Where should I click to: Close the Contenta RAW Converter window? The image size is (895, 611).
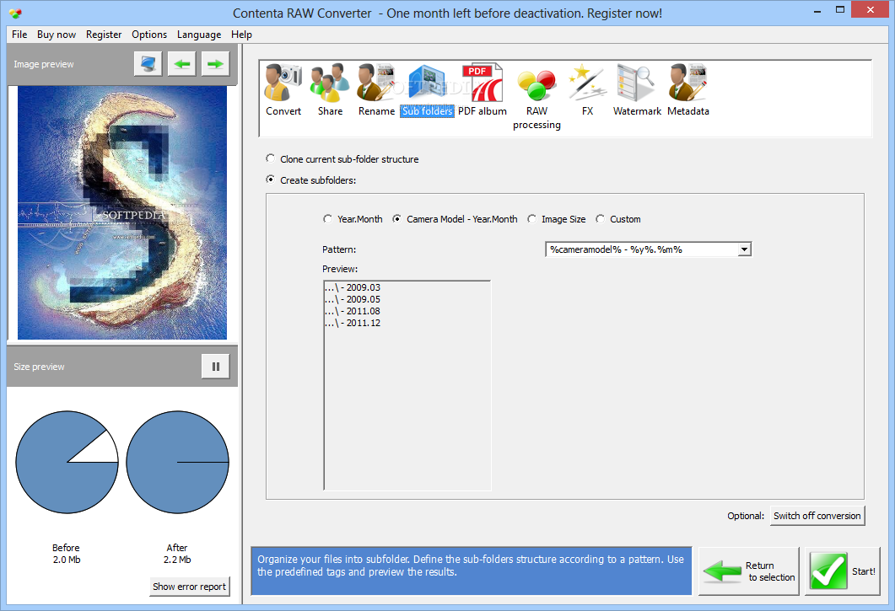pyautogui.click(x=871, y=10)
